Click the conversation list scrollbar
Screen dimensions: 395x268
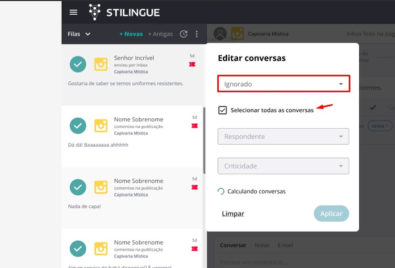[204, 140]
